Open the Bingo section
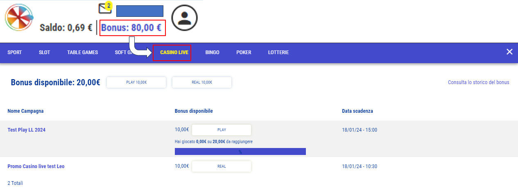The height and width of the screenshot is (189, 518). coord(212,52)
